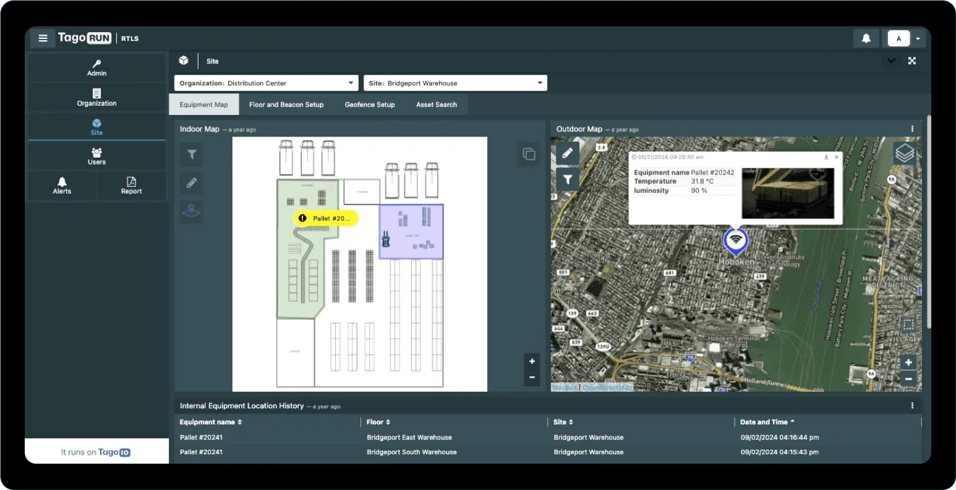Zoom in on the Outdoor Map
956x490 pixels.
coord(908,362)
